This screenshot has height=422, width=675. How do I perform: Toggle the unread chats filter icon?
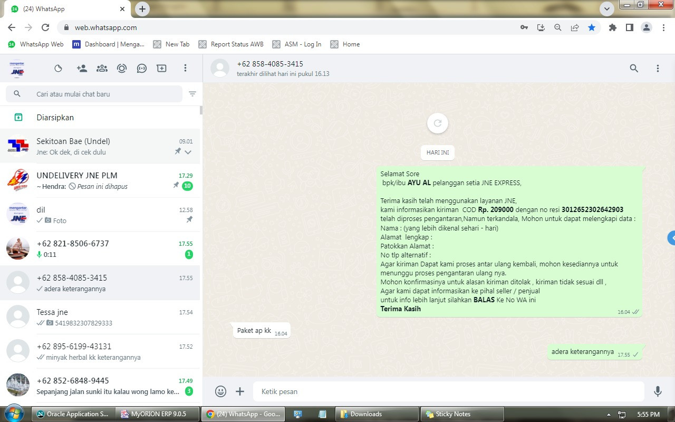pyautogui.click(x=192, y=94)
